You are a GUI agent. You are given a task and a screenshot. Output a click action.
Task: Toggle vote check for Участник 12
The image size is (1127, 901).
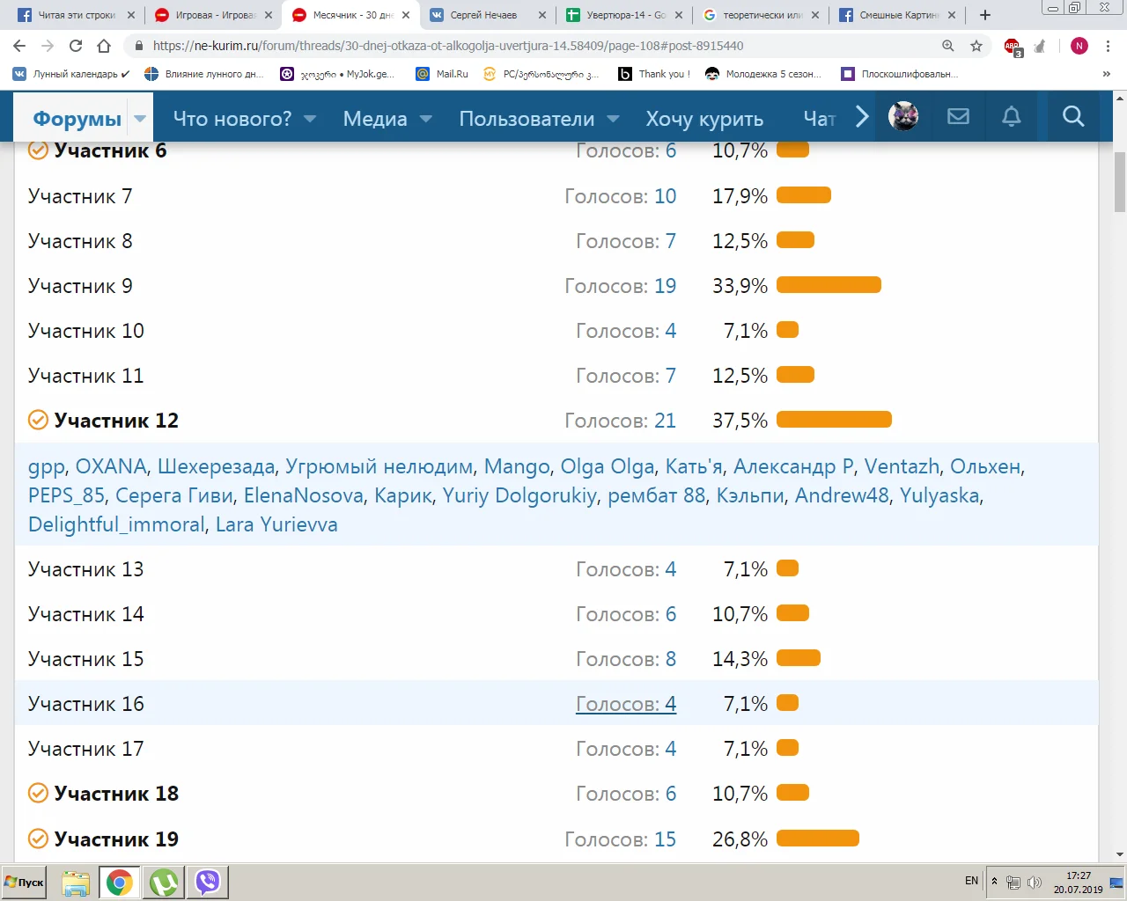pyautogui.click(x=38, y=421)
